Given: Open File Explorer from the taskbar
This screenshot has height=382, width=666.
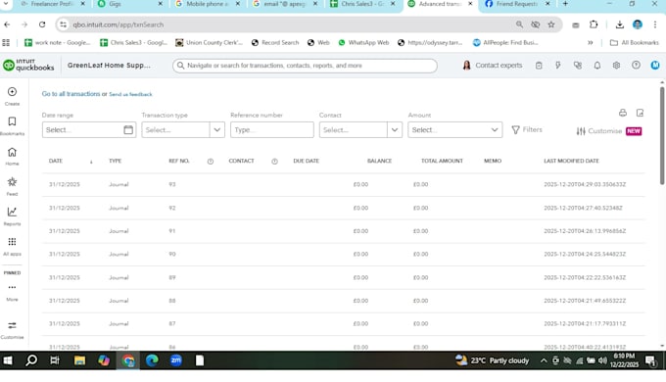Looking at the screenshot, I should [x=79, y=360].
